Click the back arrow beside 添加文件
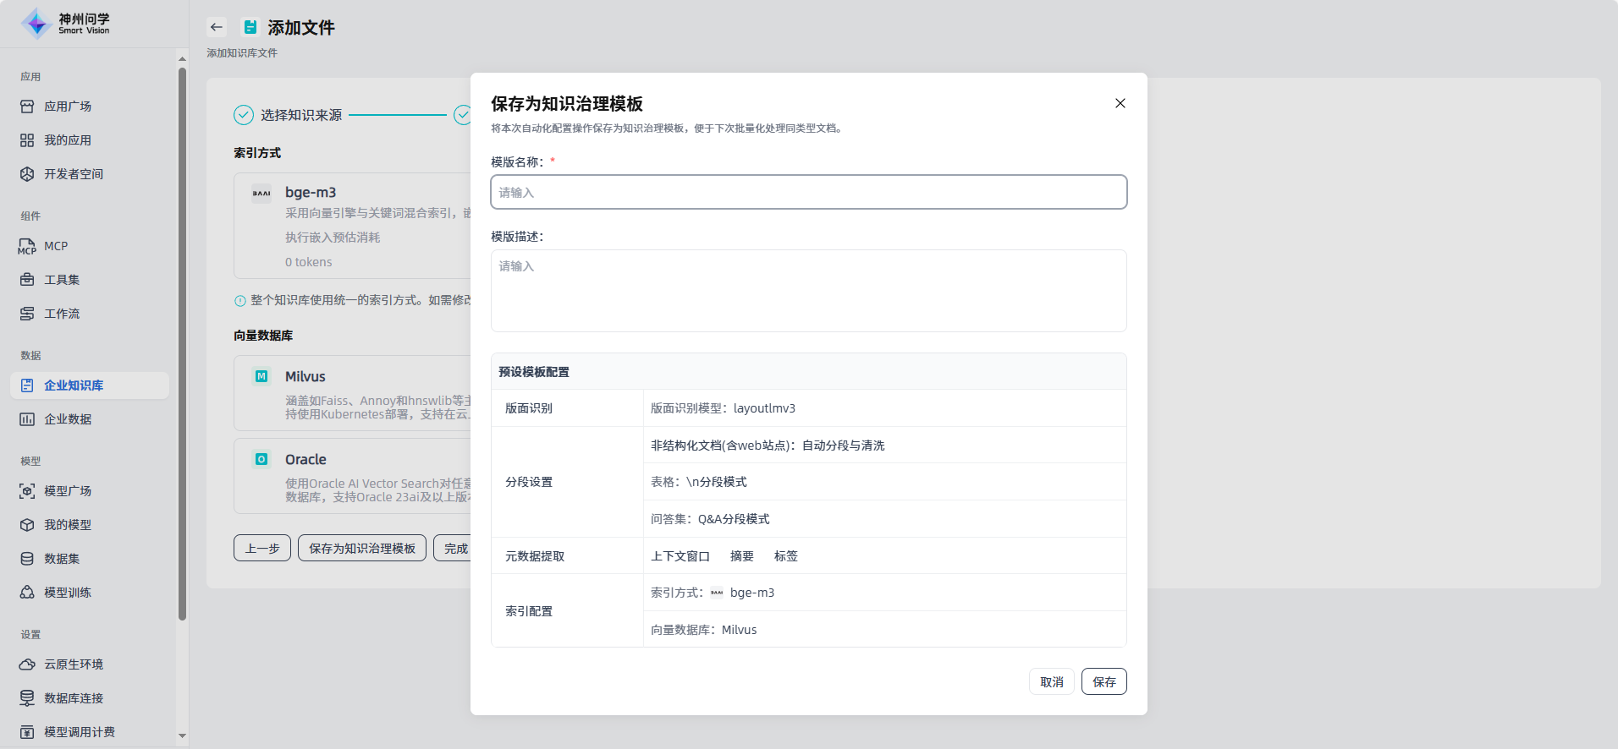The height and width of the screenshot is (749, 1618). 217,27
